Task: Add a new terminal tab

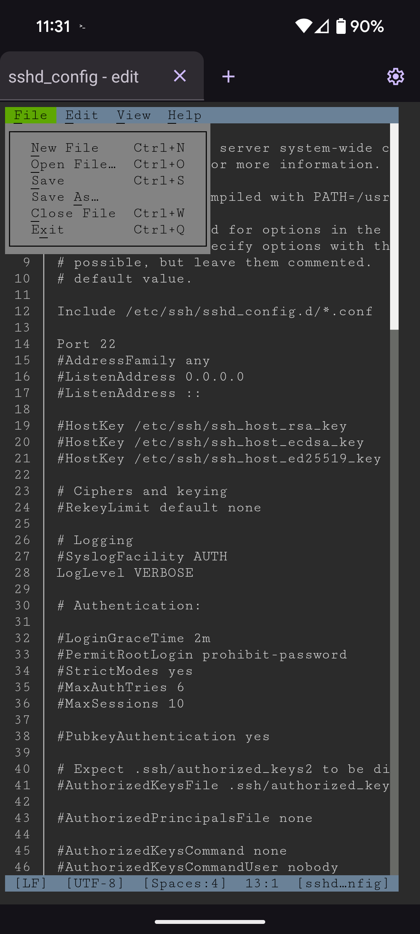Action: (228, 76)
